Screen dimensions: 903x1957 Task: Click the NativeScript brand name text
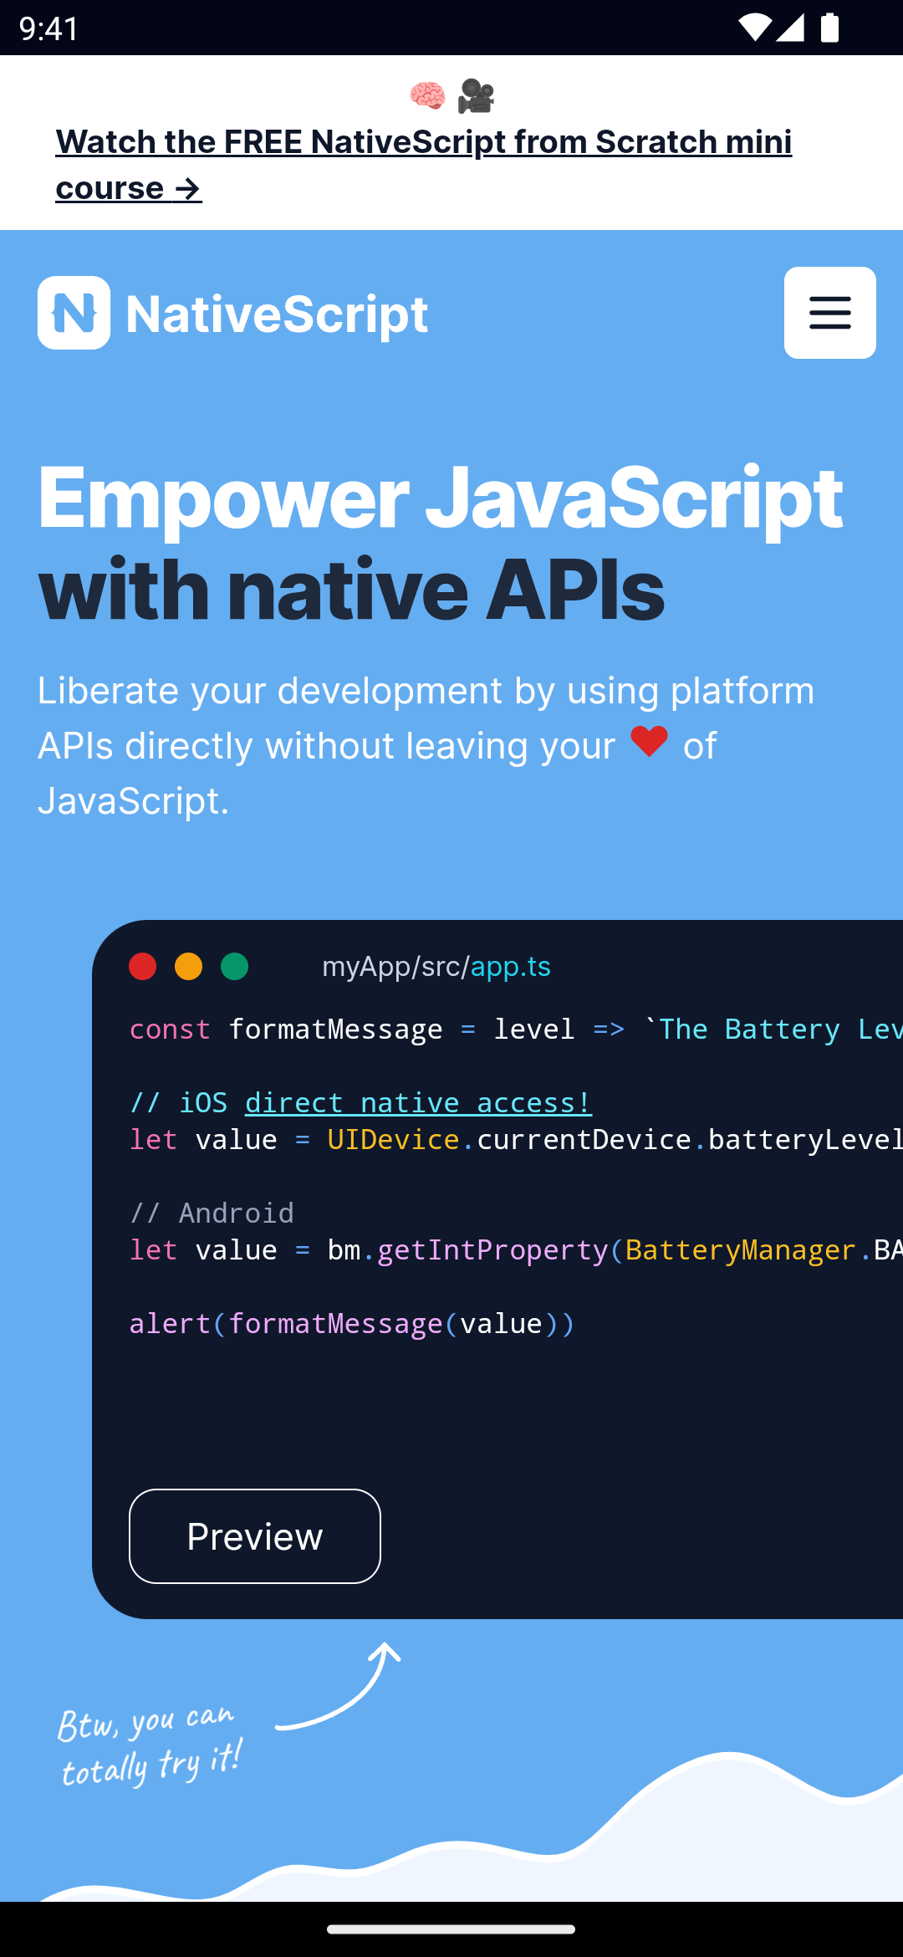click(x=276, y=314)
